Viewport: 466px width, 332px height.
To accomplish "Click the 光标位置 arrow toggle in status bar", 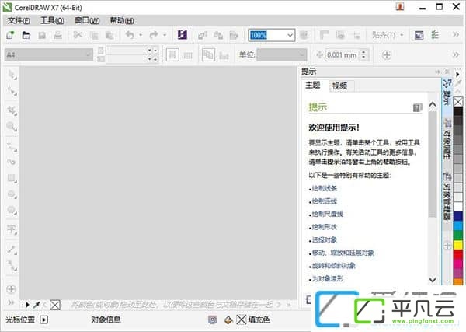I will click(x=43, y=320).
